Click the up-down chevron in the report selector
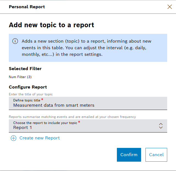Viewport: 176px width, 171px height. (x=161, y=126)
